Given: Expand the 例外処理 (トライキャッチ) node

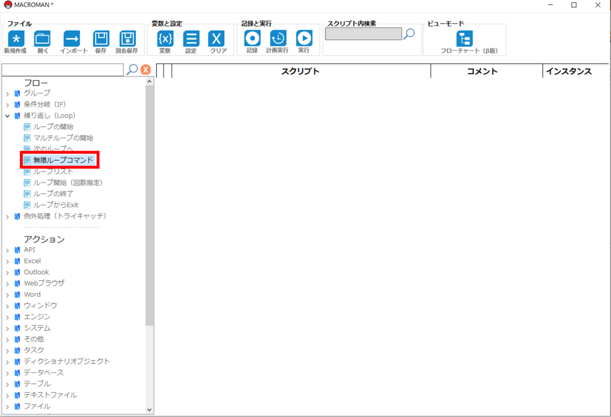Looking at the screenshot, I should coord(8,217).
